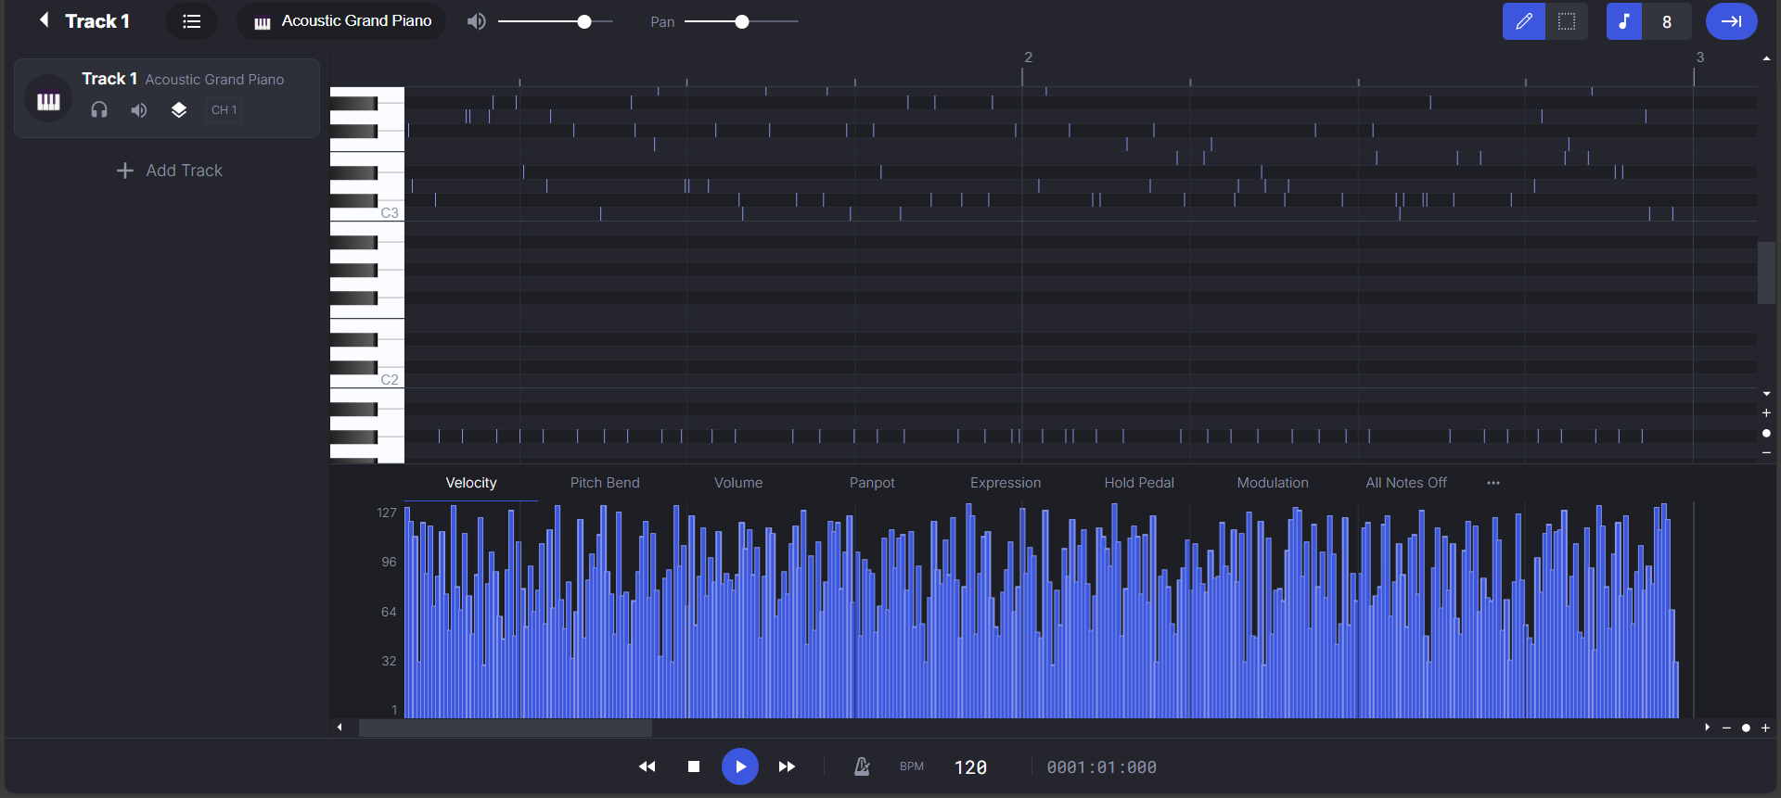Viewport: 1781px width, 798px height.
Task: Select the pencil draw tool
Action: point(1524,21)
